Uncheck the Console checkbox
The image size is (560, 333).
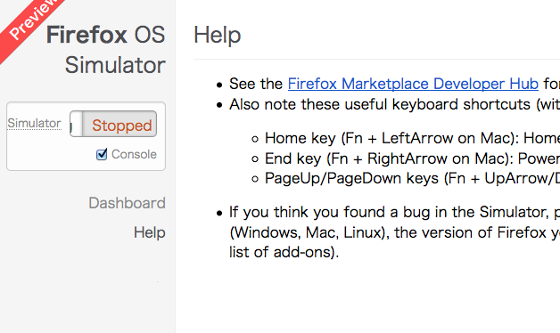102,154
